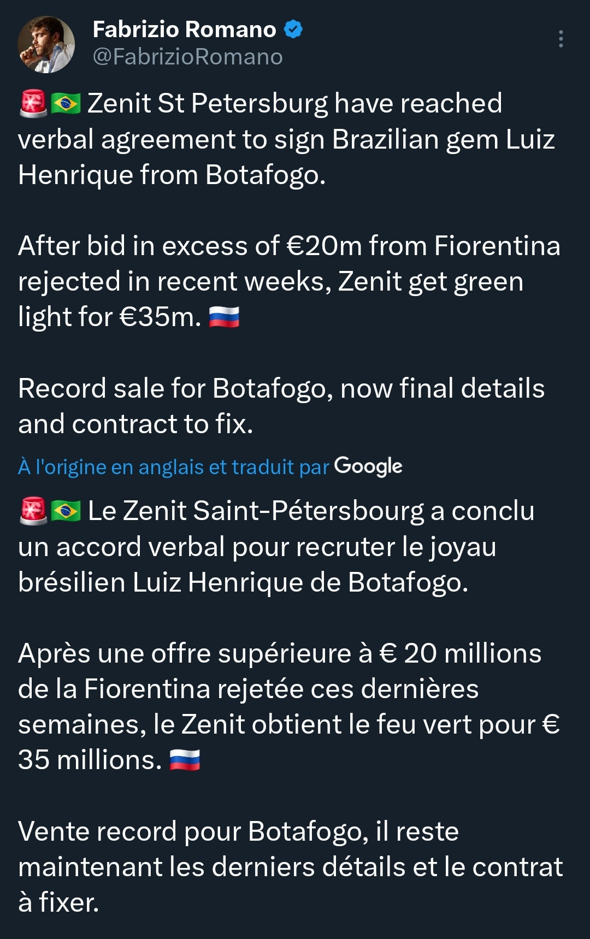Click Russia flag emoji after '€35m.'
This screenshot has width=590, height=939.
tap(224, 317)
